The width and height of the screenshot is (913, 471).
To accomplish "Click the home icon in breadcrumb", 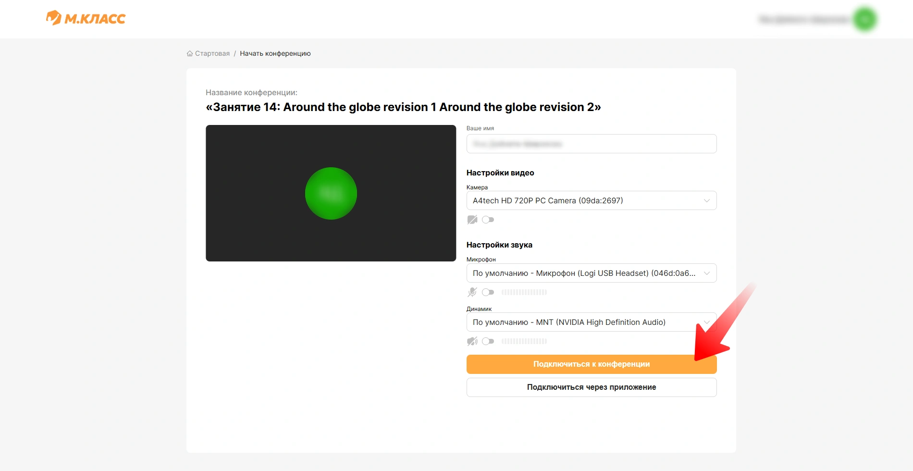I will pos(190,53).
